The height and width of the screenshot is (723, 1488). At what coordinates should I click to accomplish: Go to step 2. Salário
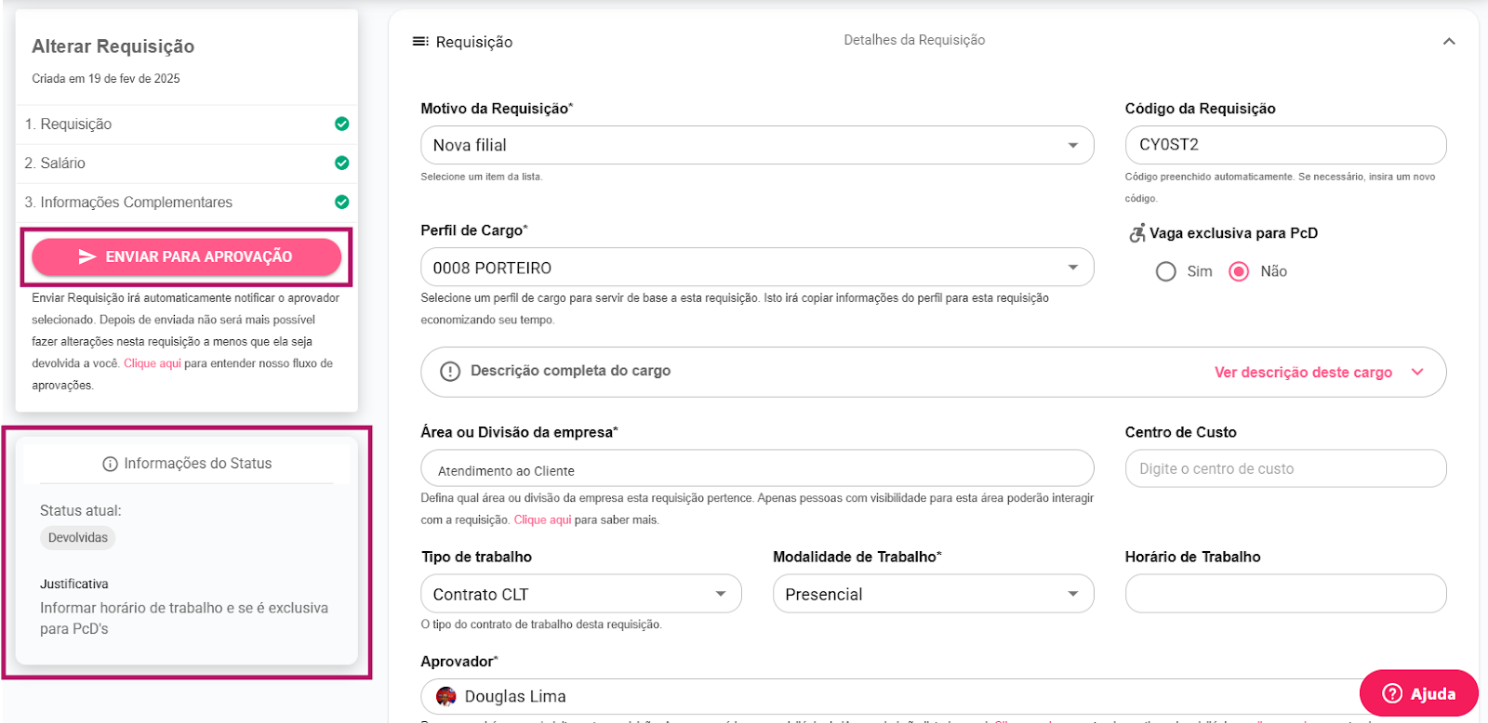pos(63,163)
